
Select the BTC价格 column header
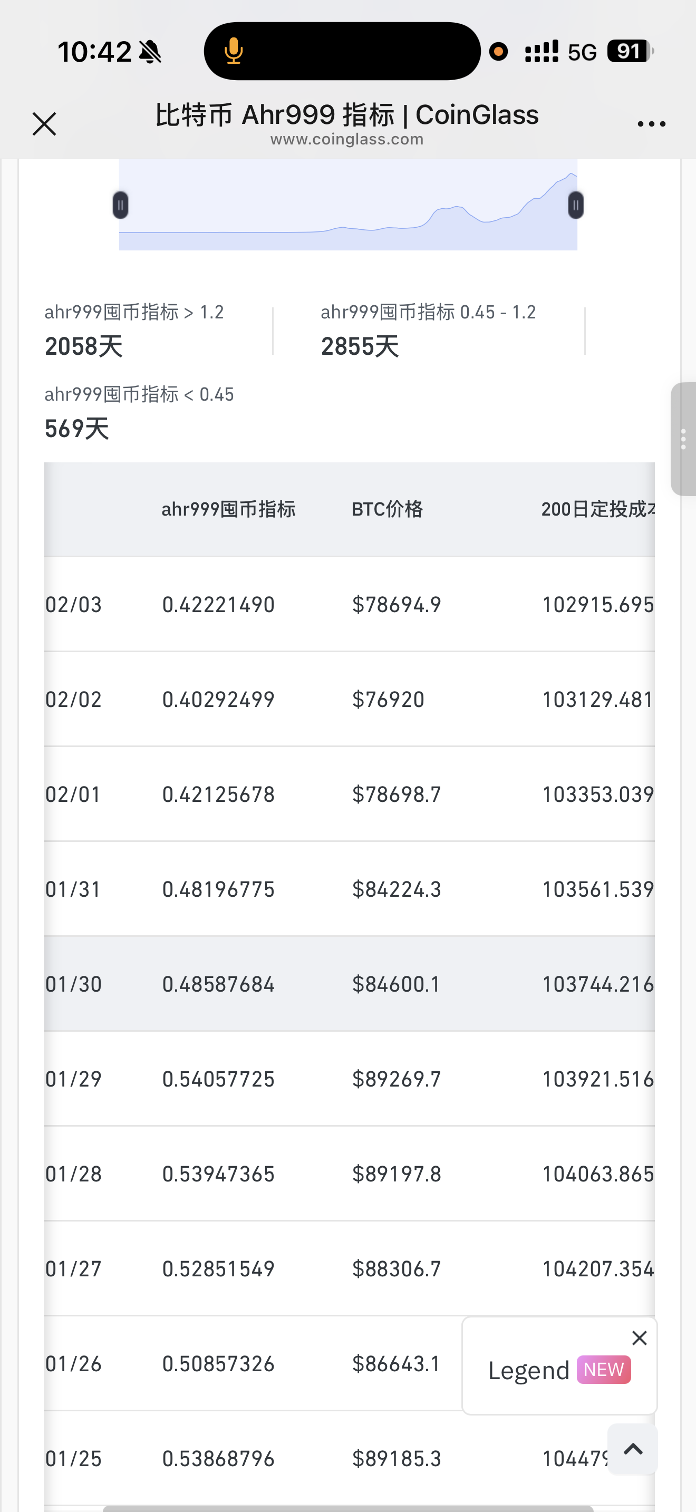pyautogui.click(x=386, y=509)
